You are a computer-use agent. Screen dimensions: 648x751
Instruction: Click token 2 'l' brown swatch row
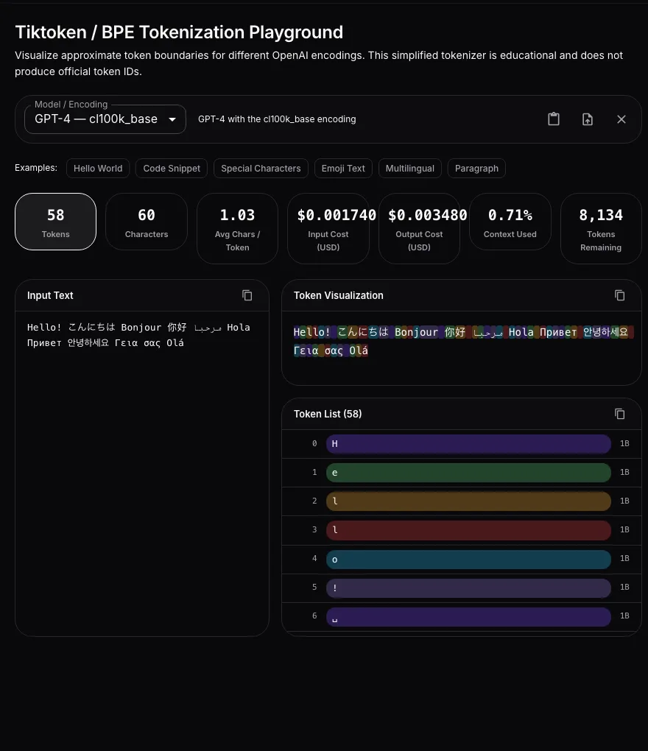tap(468, 501)
